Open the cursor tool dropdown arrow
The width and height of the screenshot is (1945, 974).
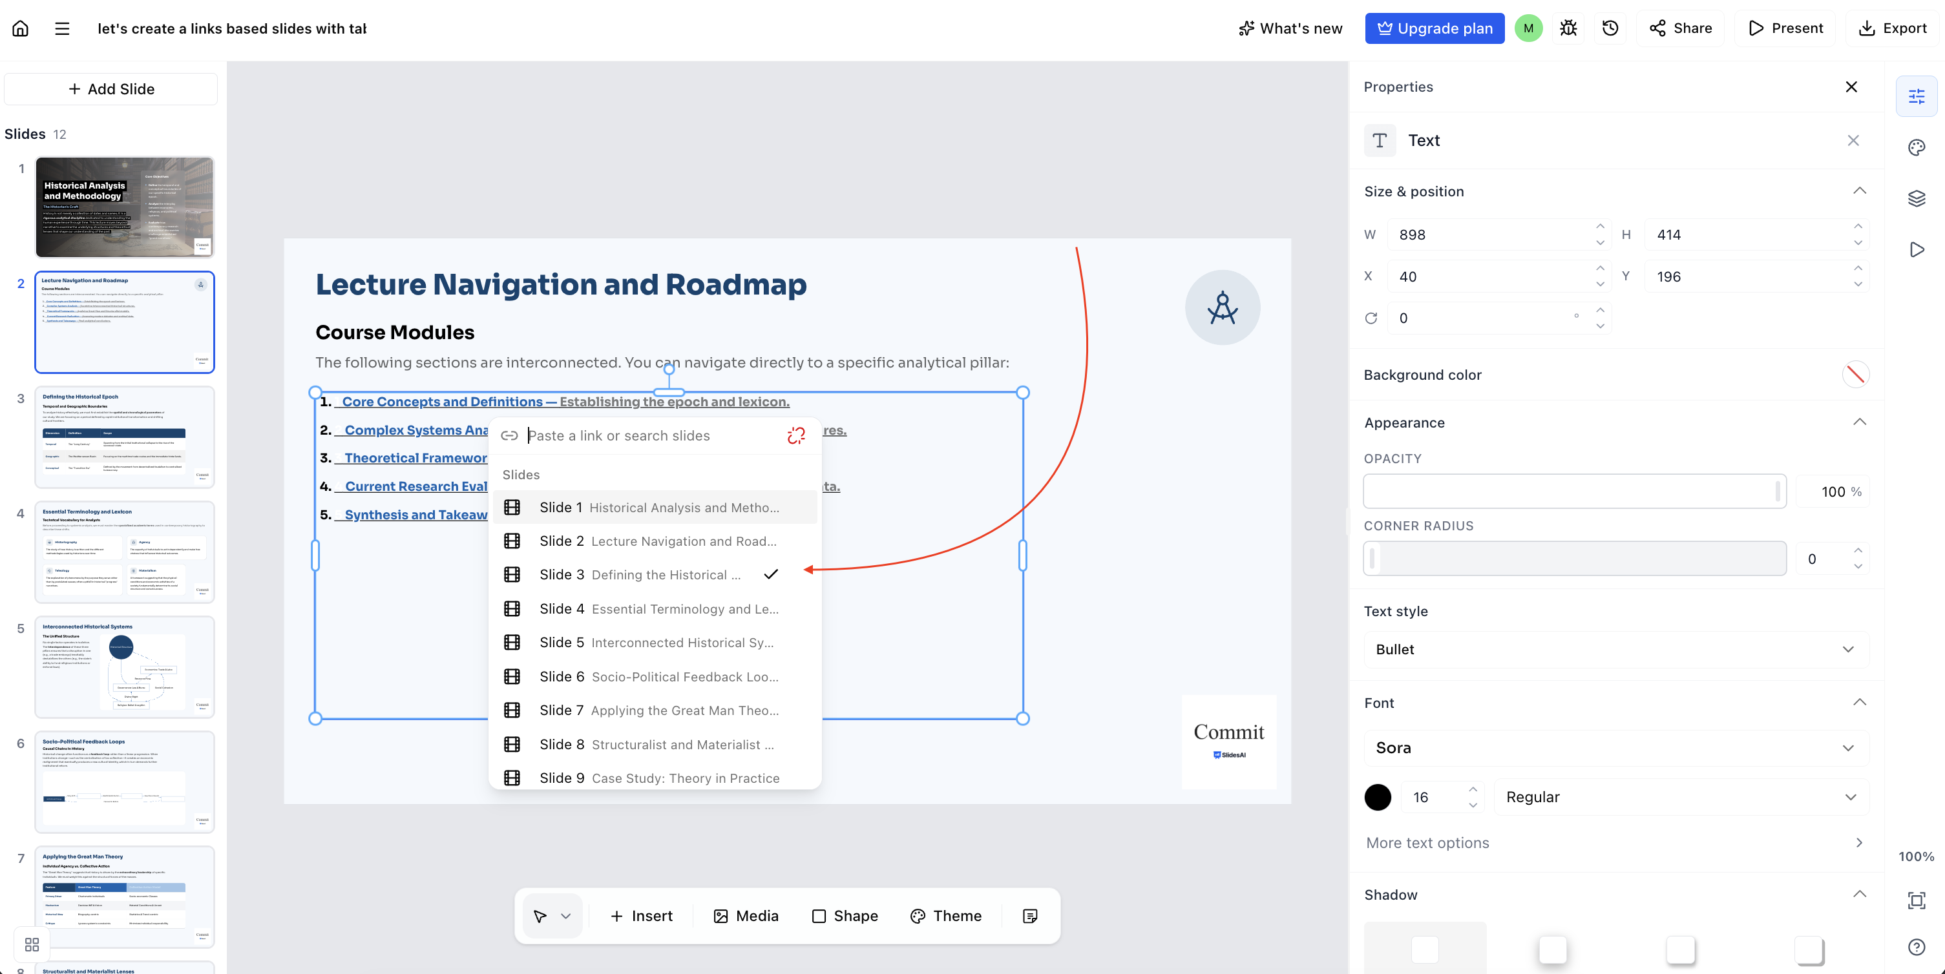click(x=565, y=916)
